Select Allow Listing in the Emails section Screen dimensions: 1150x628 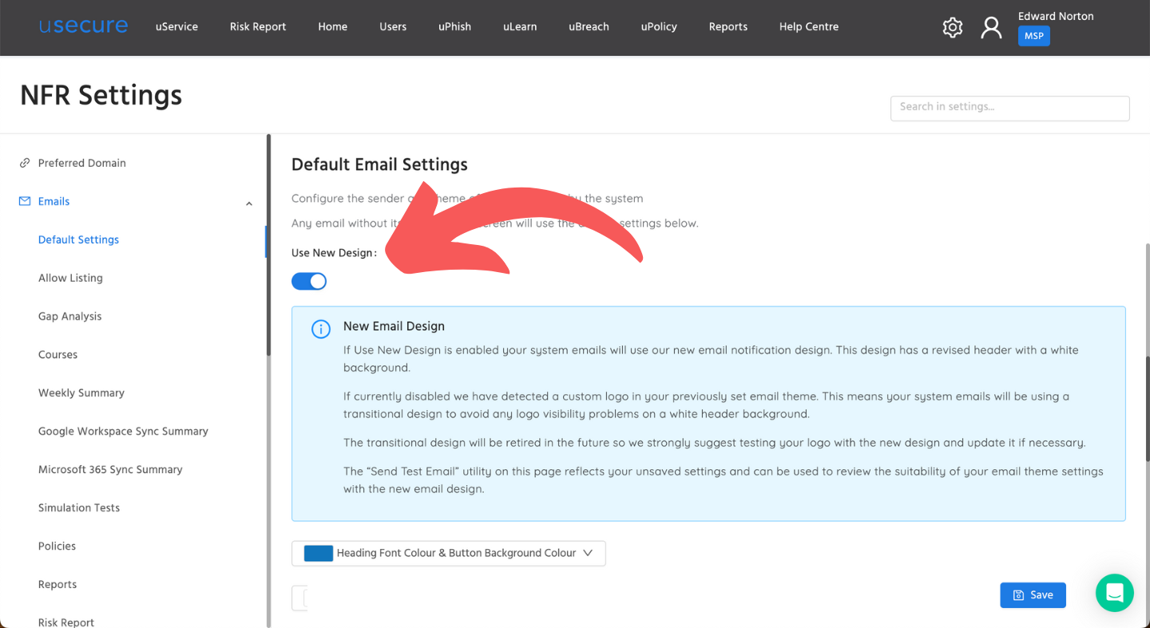tap(70, 278)
